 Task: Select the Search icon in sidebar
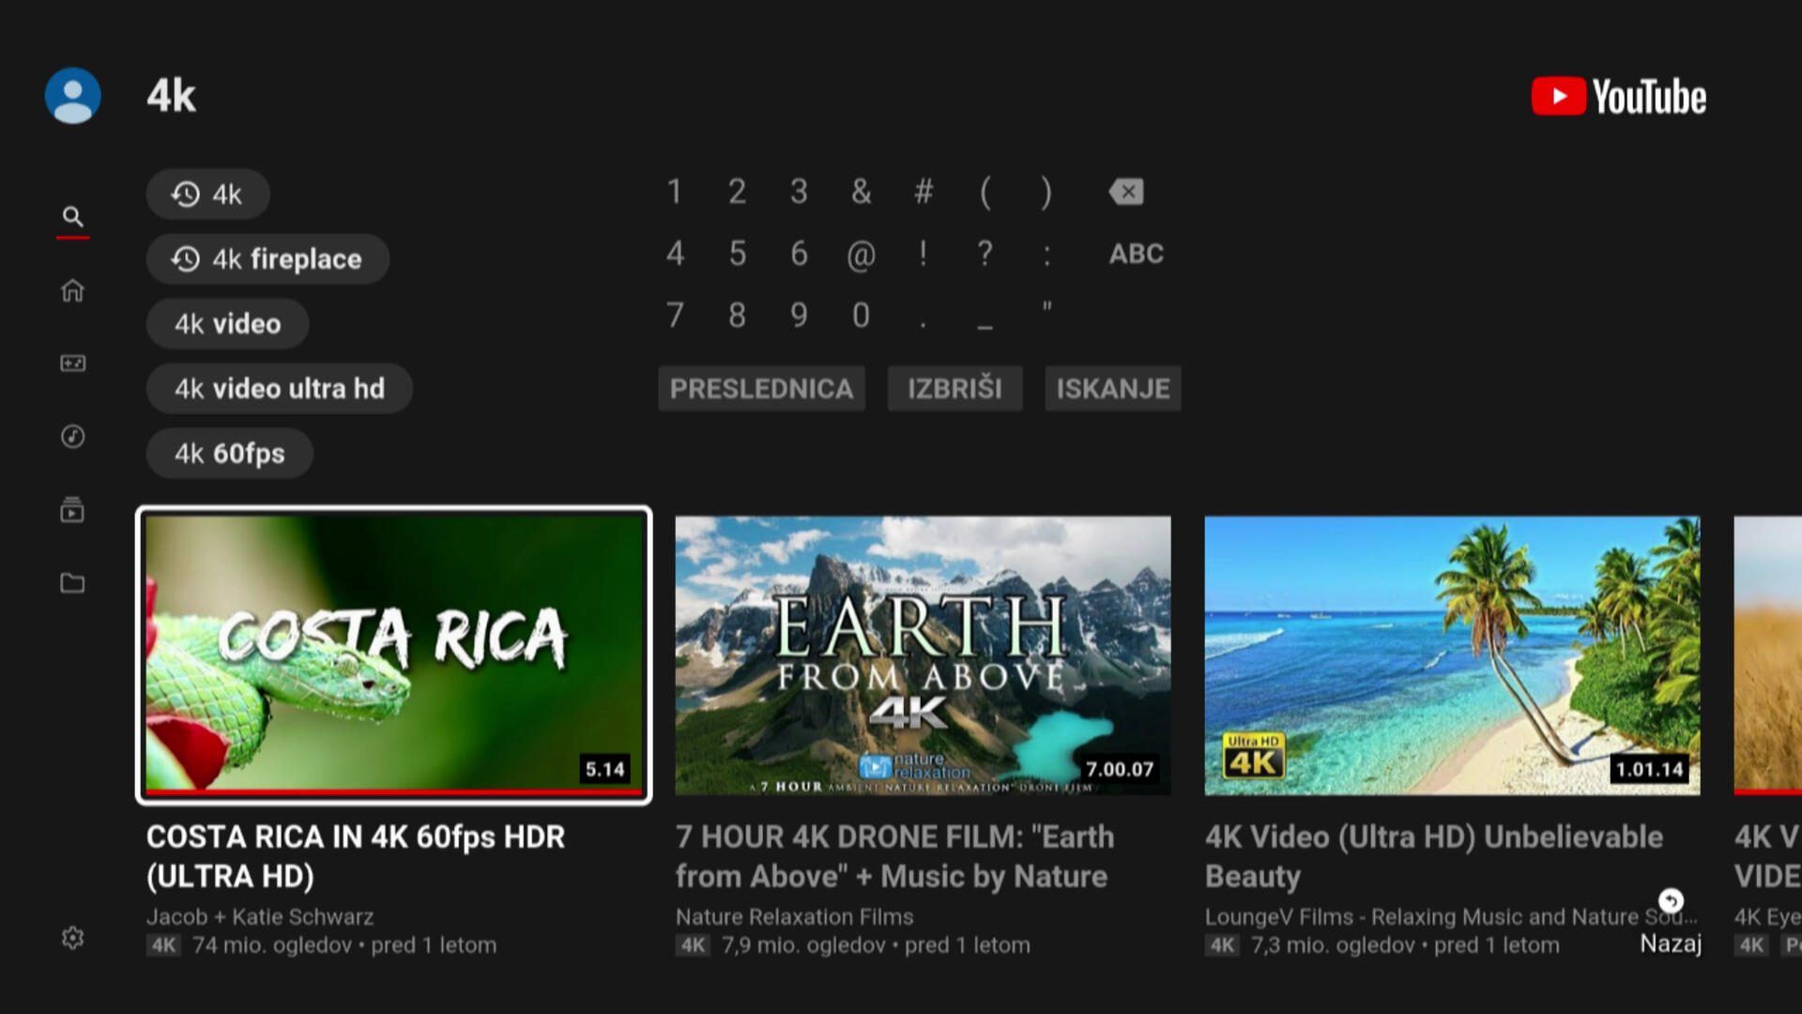(x=72, y=217)
